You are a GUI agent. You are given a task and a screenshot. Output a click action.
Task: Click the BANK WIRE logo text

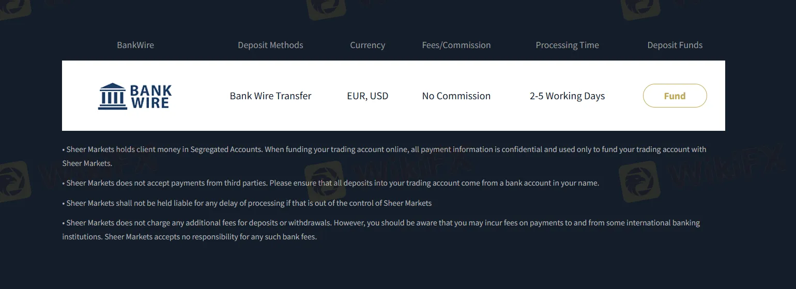[x=150, y=97]
